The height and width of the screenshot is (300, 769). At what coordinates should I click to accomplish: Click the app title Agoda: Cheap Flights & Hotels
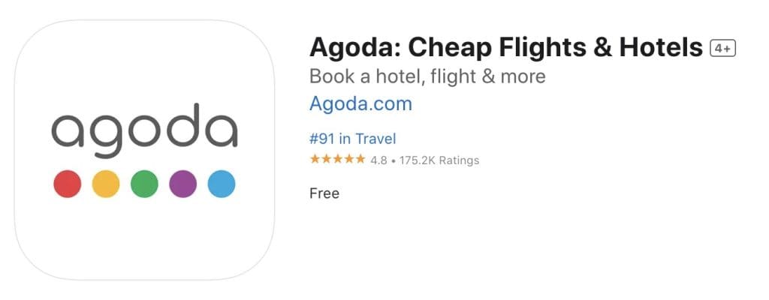pyautogui.click(x=506, y=48)
